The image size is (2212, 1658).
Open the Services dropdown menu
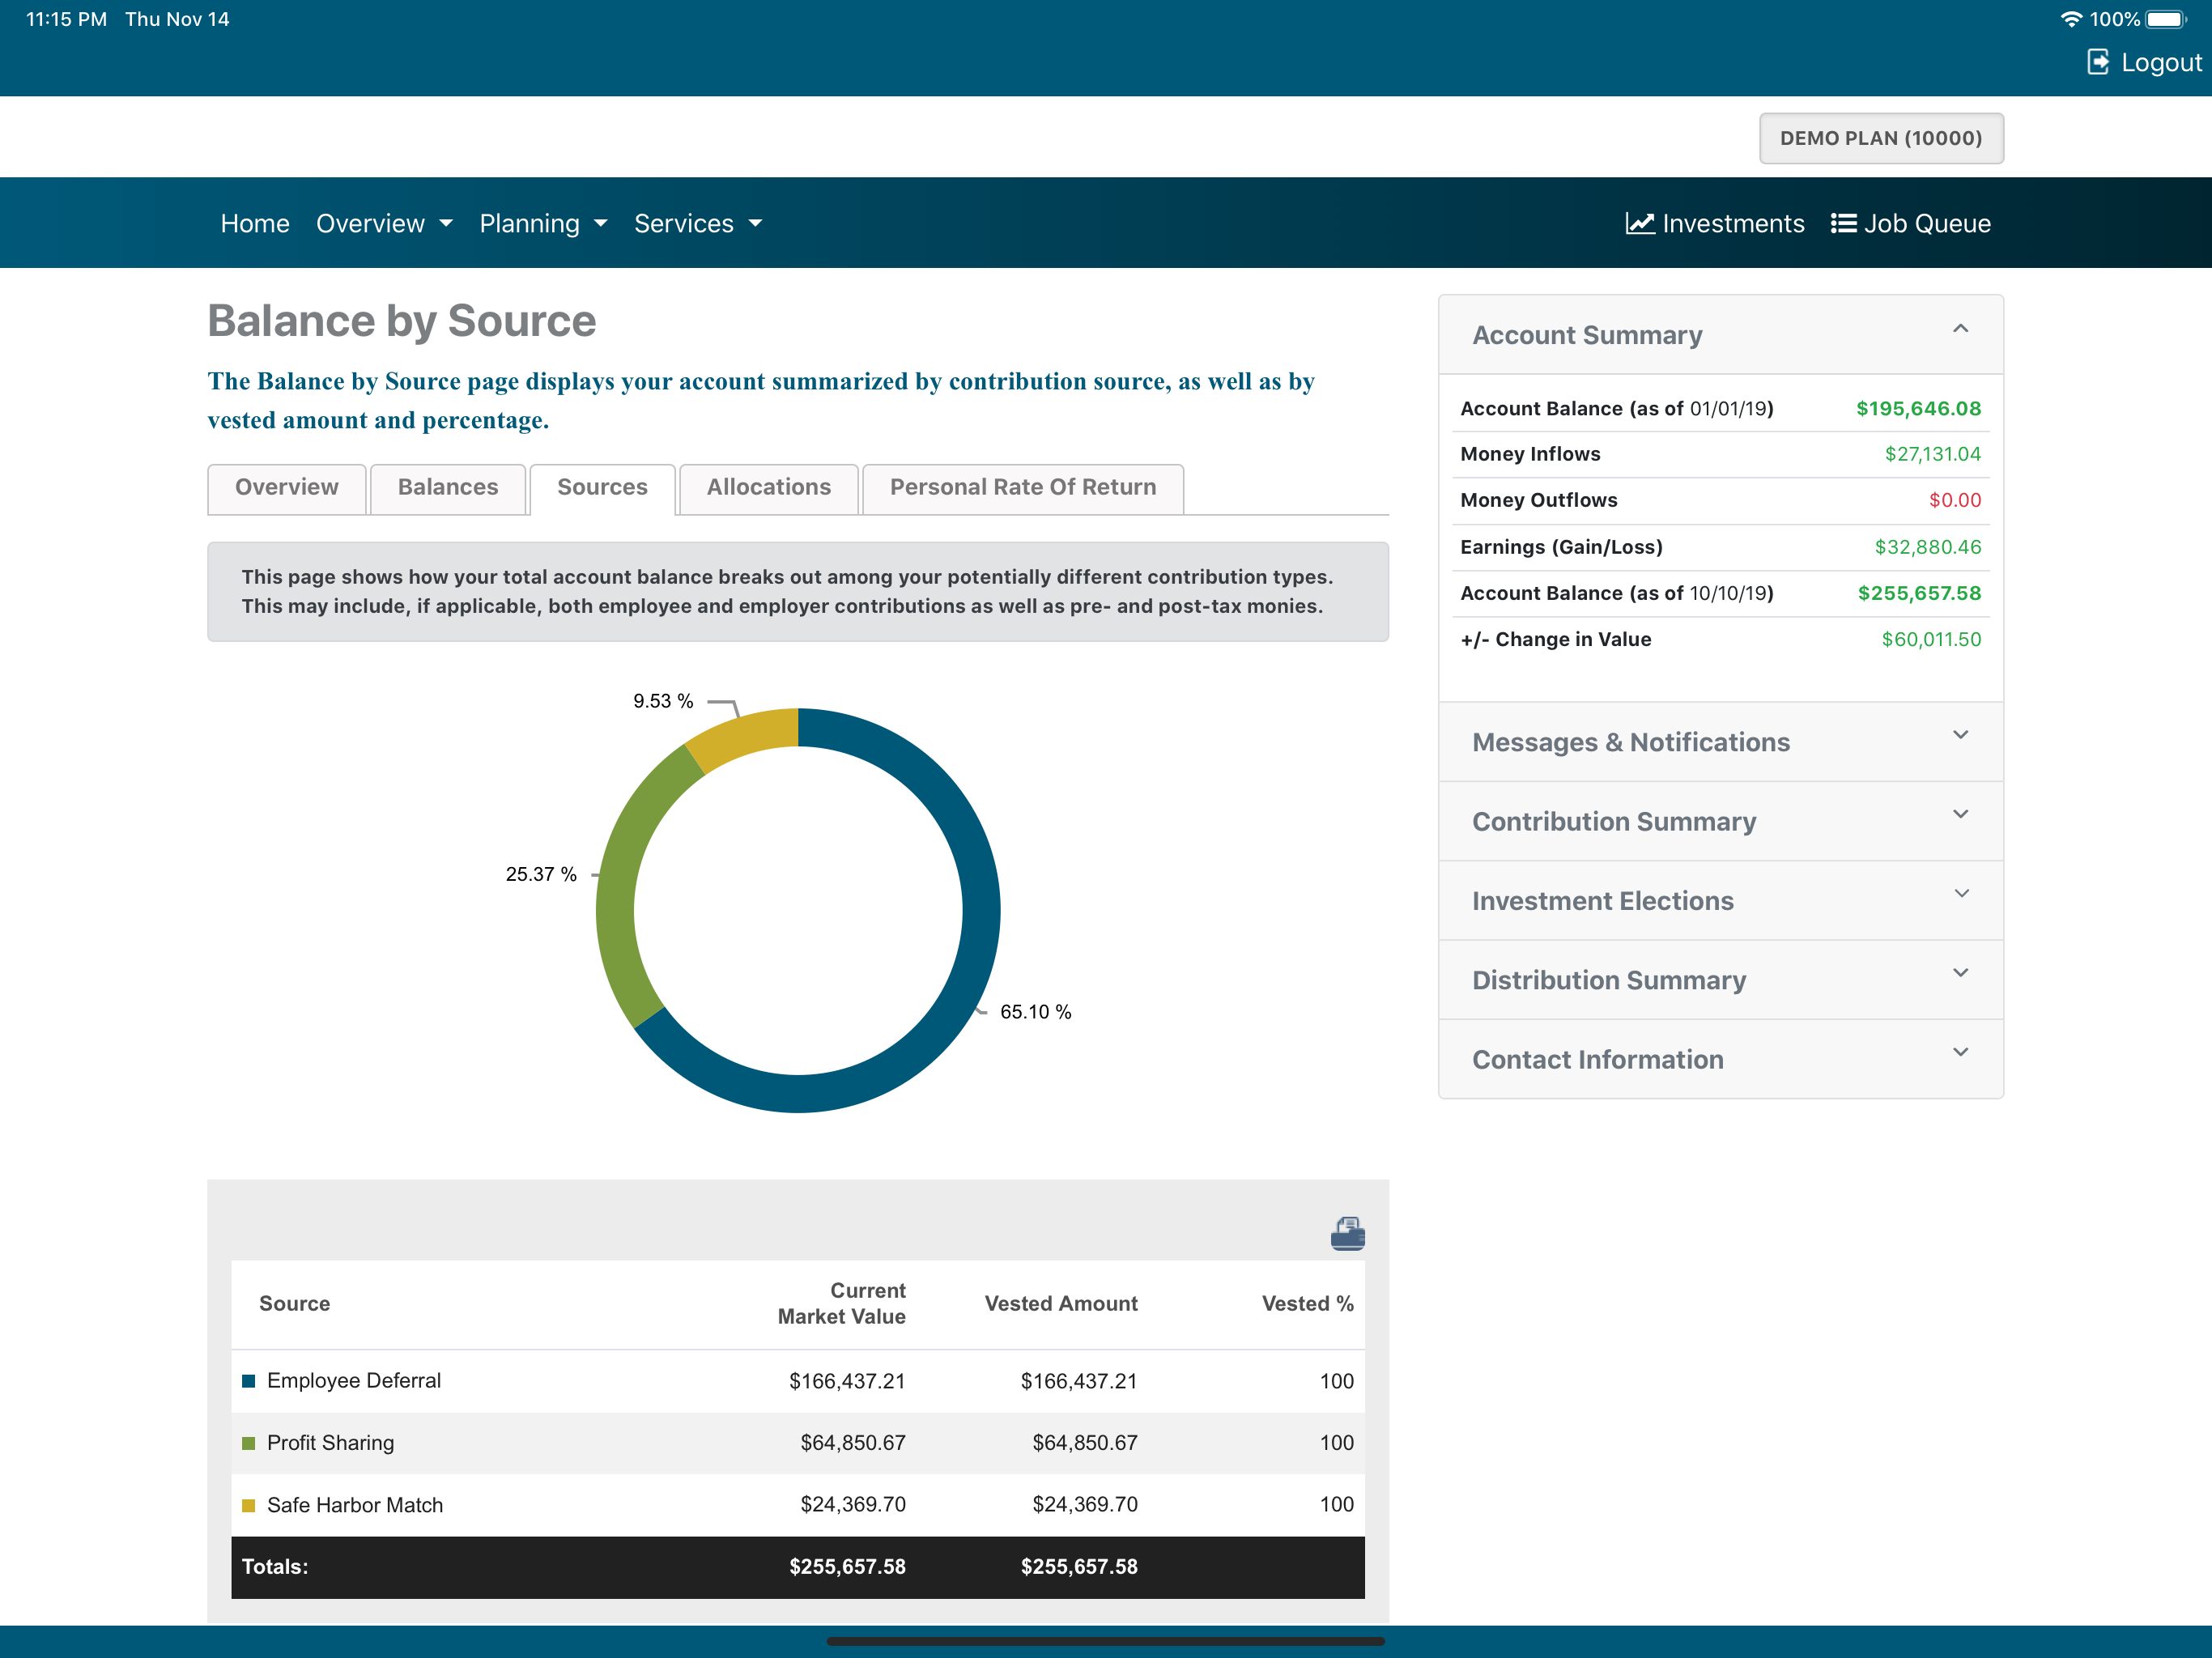(698, 223)
